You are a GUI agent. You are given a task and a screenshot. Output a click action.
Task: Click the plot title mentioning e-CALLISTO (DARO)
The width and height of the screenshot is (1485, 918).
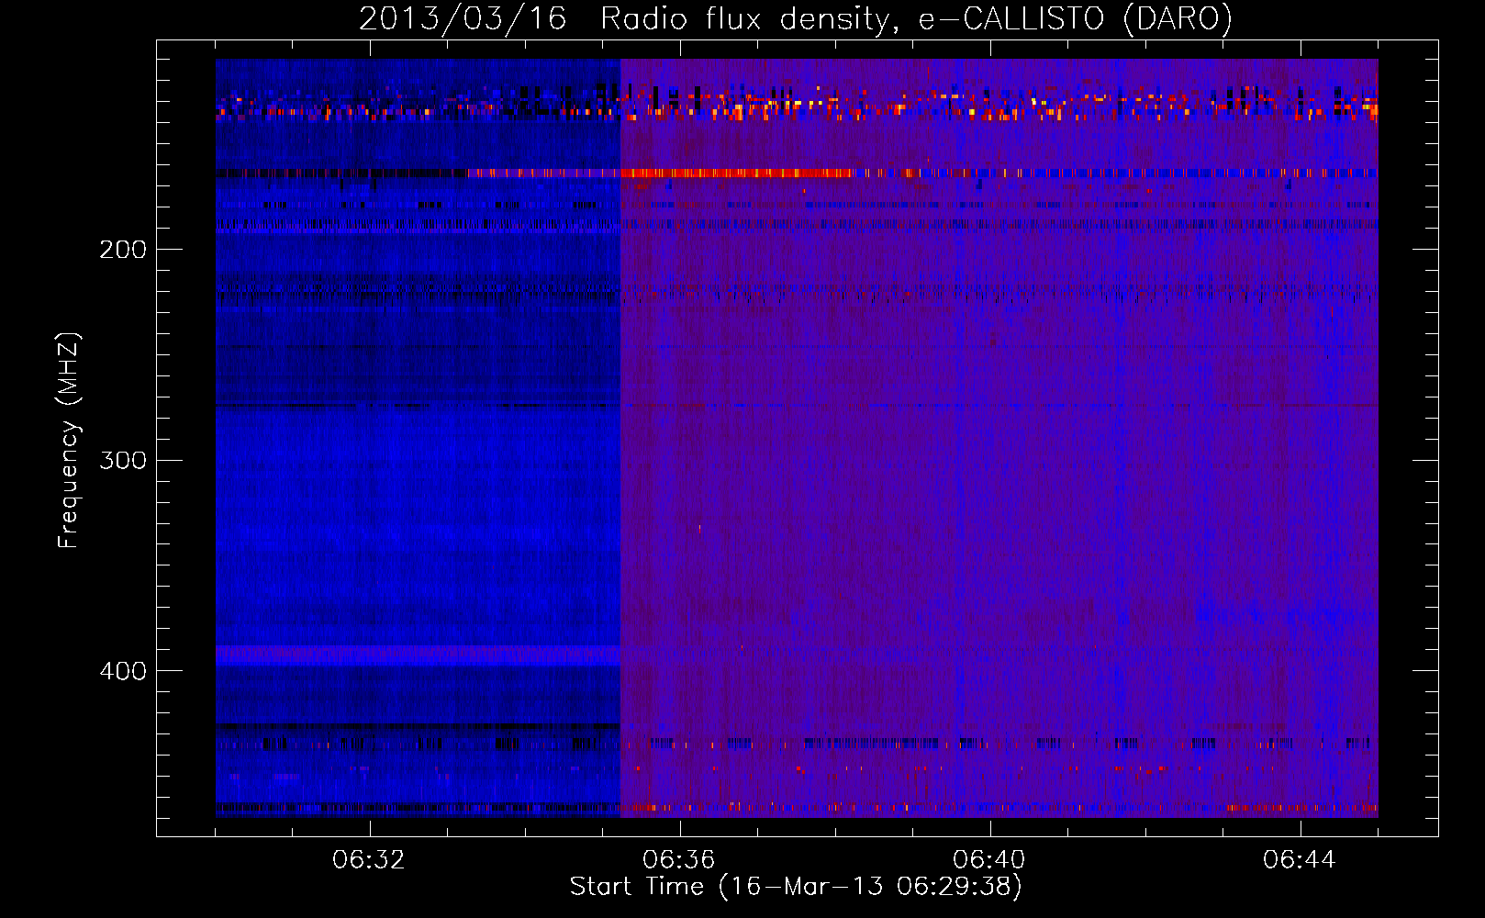pyautogui.click(x=796, y=18)
